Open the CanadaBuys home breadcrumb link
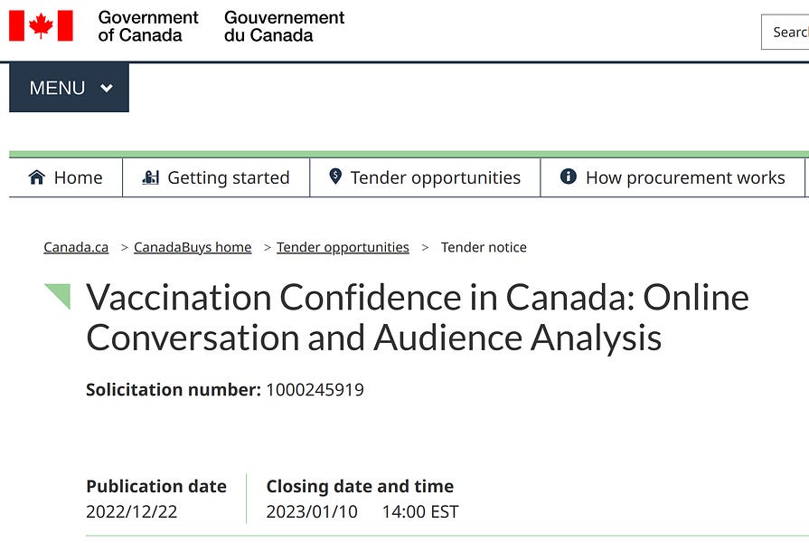The width and height of the screenshot is (809, 543). tap(192, 247)
